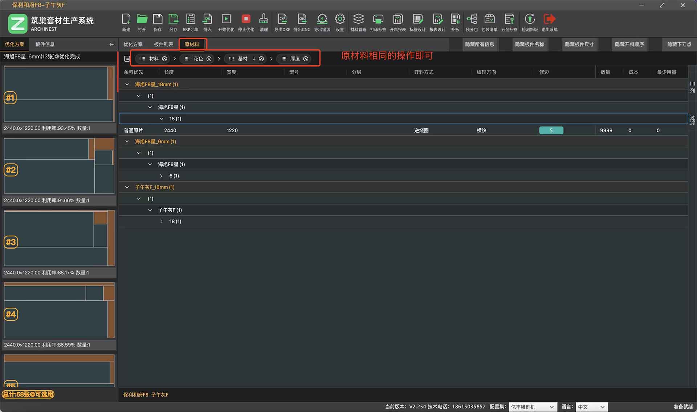
Task: Toggle sort arrow on the 基材 chip
Action: point(254,59)
